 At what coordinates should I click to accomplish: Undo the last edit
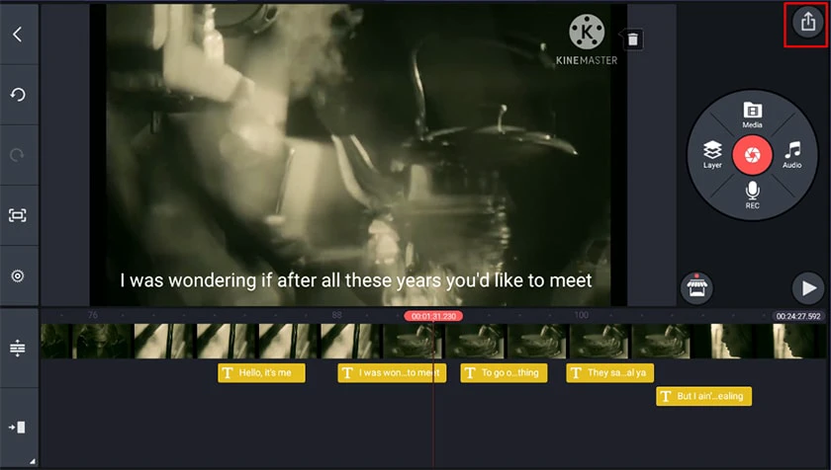pos(18,95)
